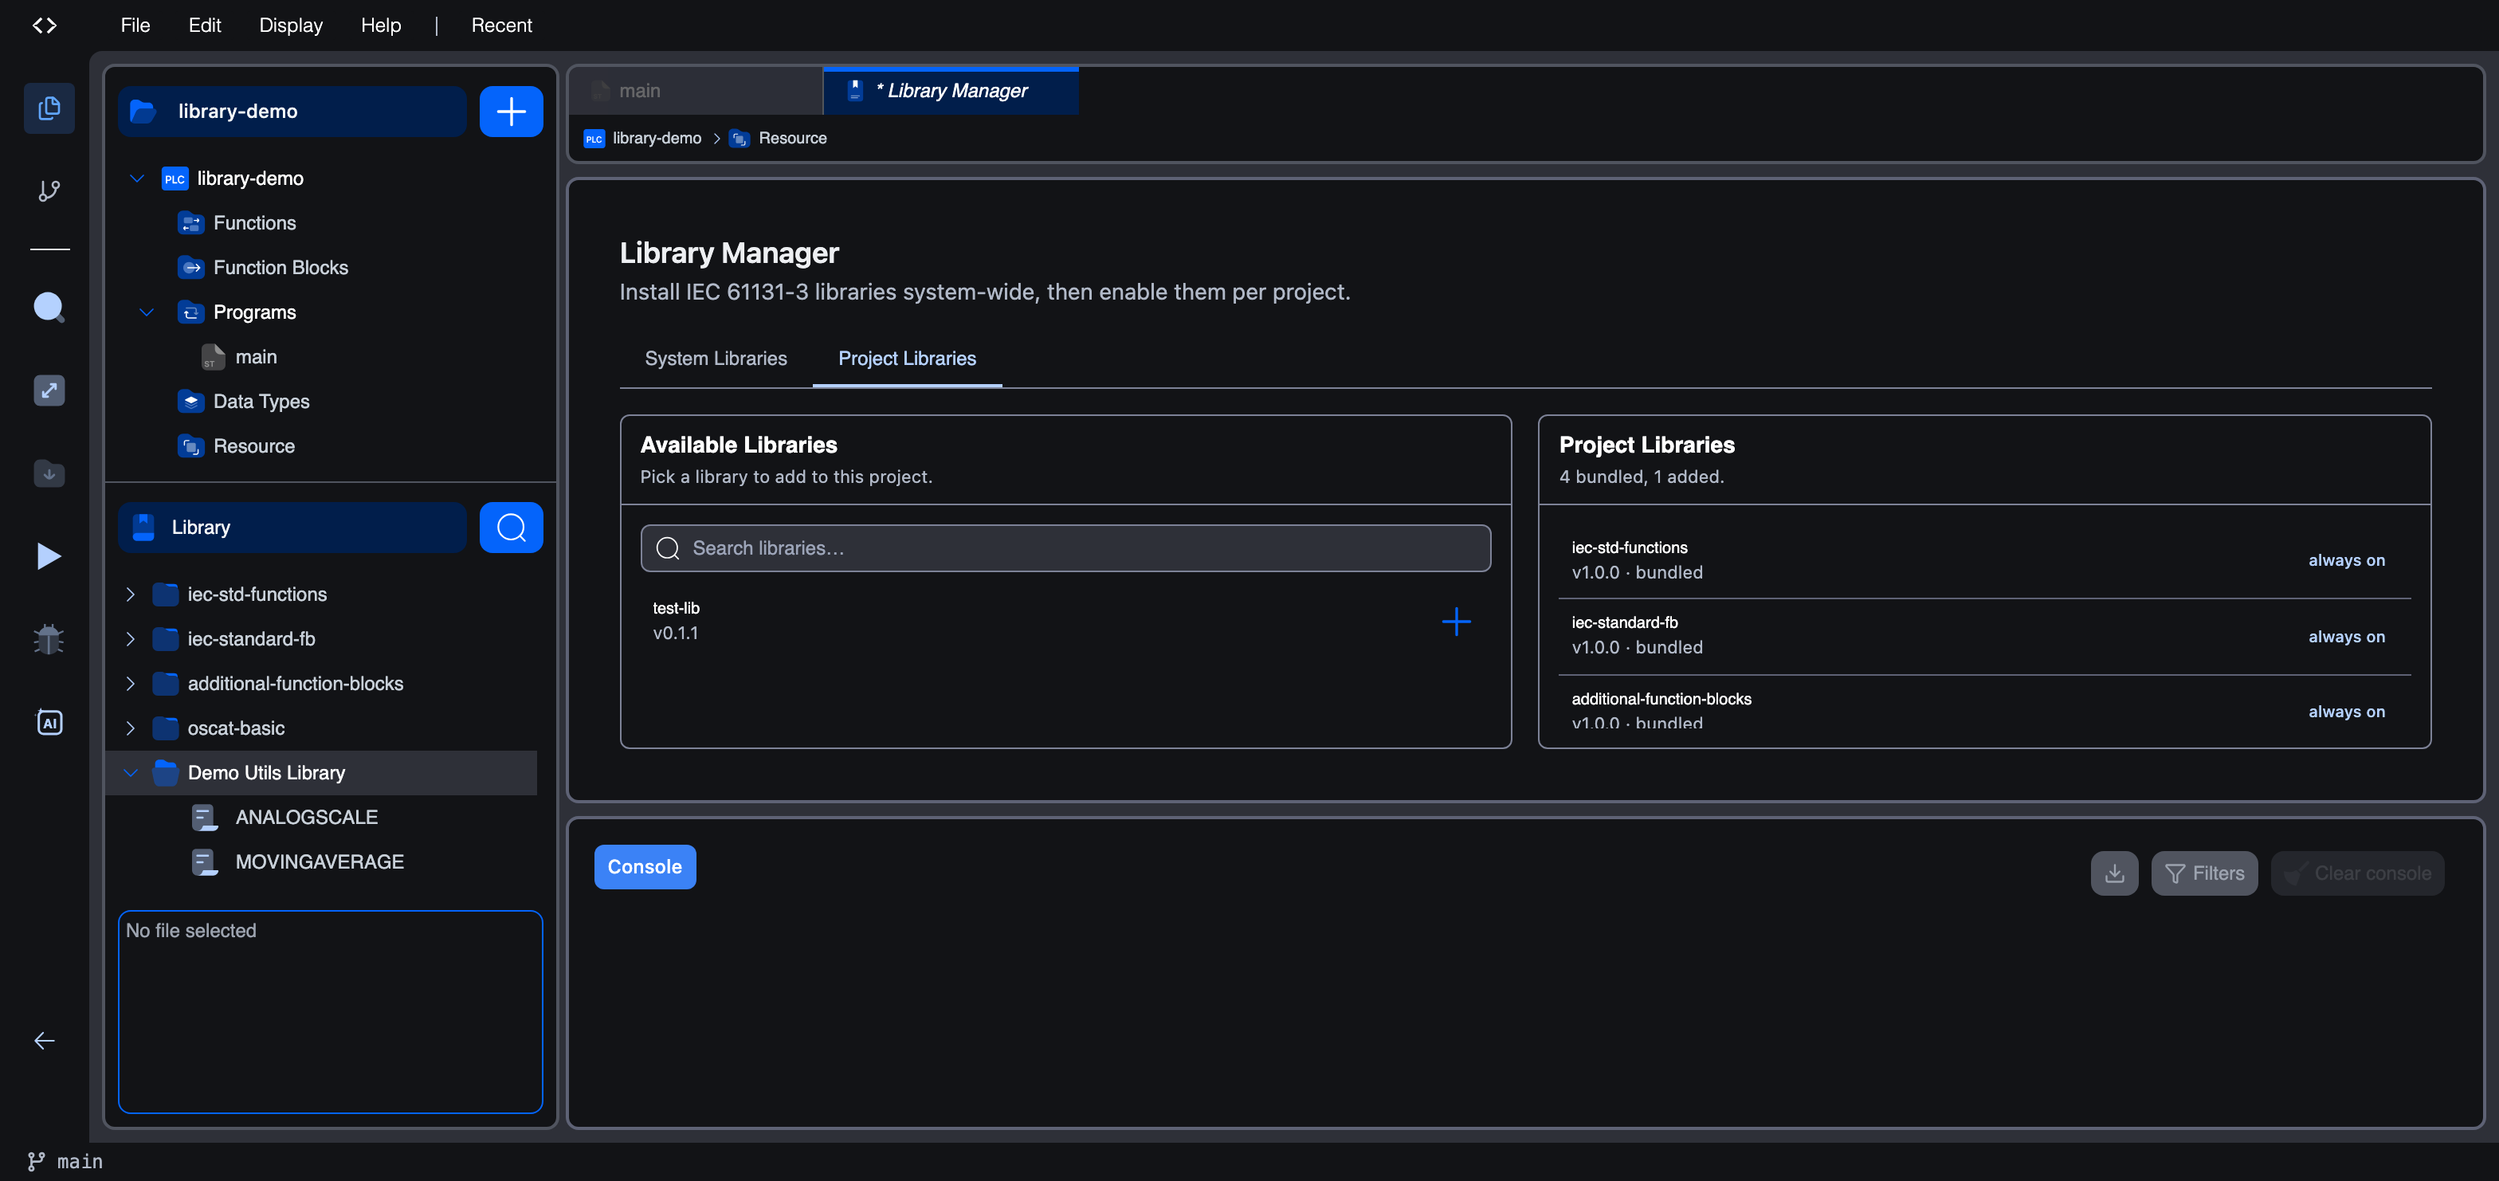This screenshot has height=1181, width=2499.
Task: Click the code brackets logo icon
Action: pos(45,26)
